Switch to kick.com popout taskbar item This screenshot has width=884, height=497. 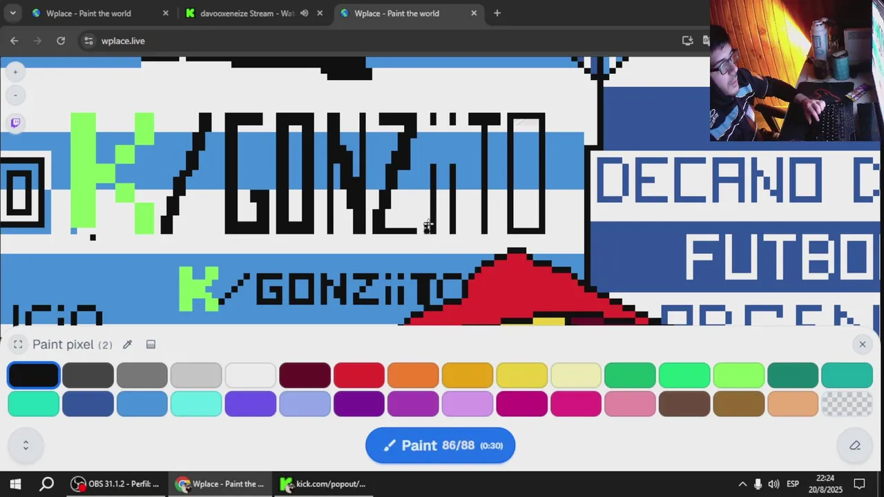pyautogui.click(x=323, y=484)
